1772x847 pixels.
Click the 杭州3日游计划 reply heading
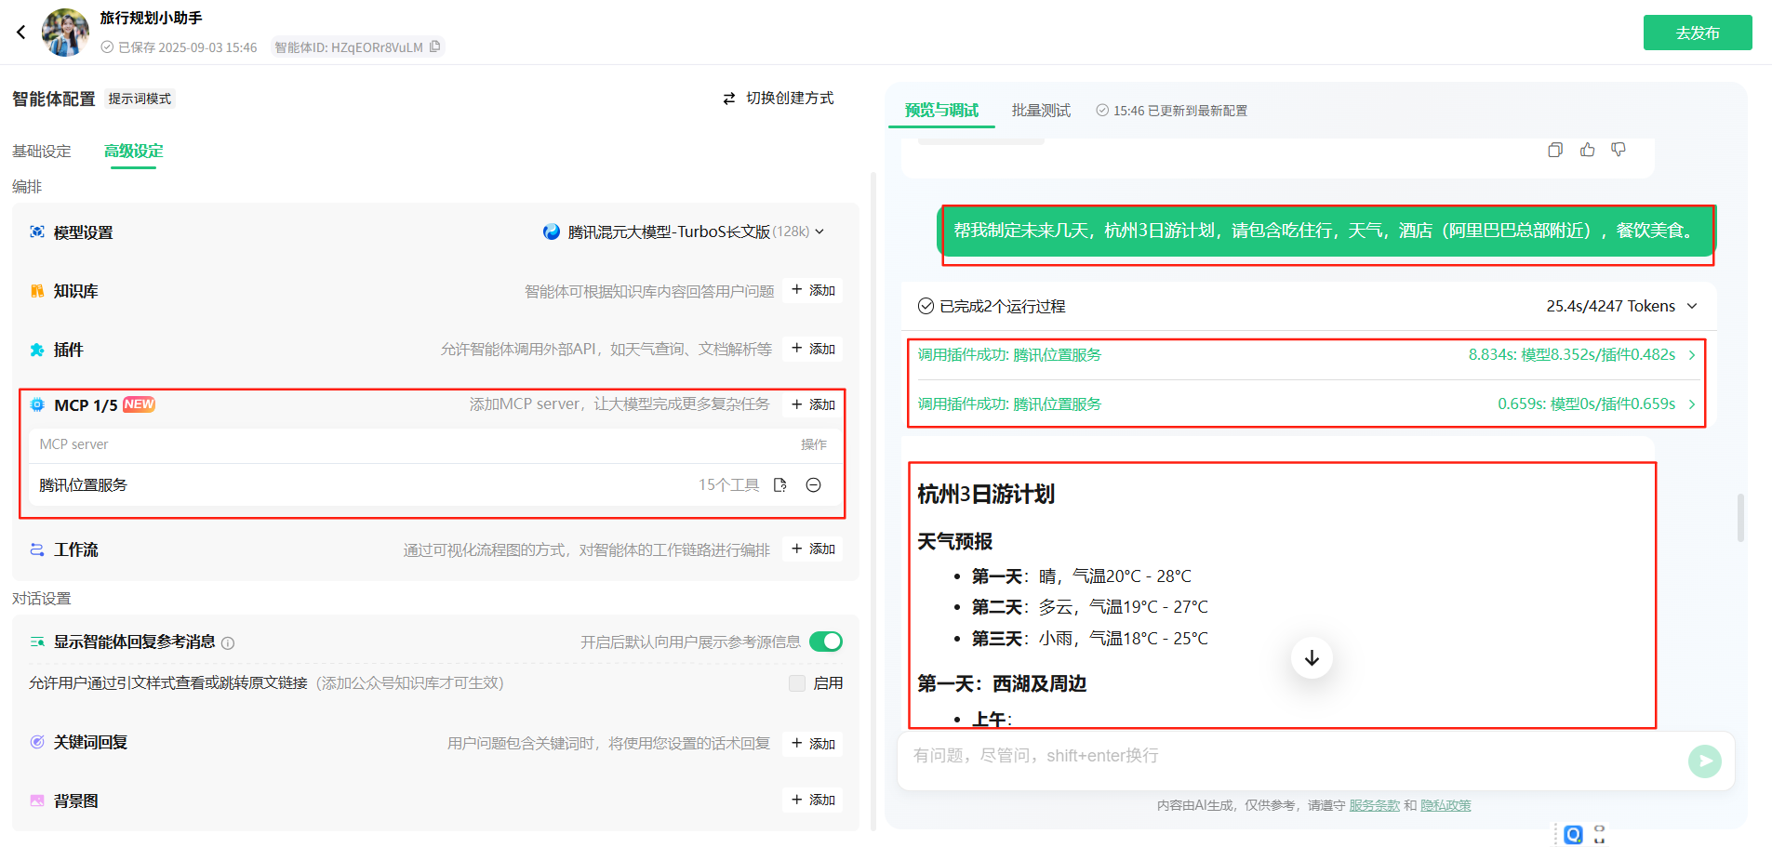[986, 494]
